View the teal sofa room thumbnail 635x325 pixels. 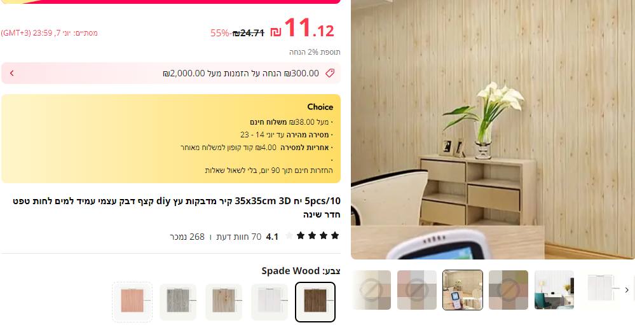pyautogui.click(x=554, y=290)
